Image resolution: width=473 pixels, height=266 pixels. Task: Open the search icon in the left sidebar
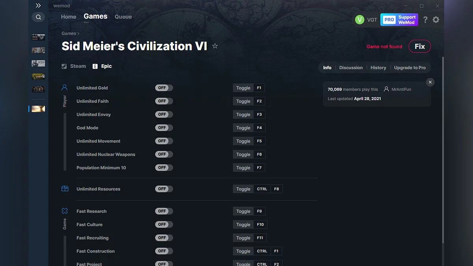pyautogui.click(x=38, y=17)
